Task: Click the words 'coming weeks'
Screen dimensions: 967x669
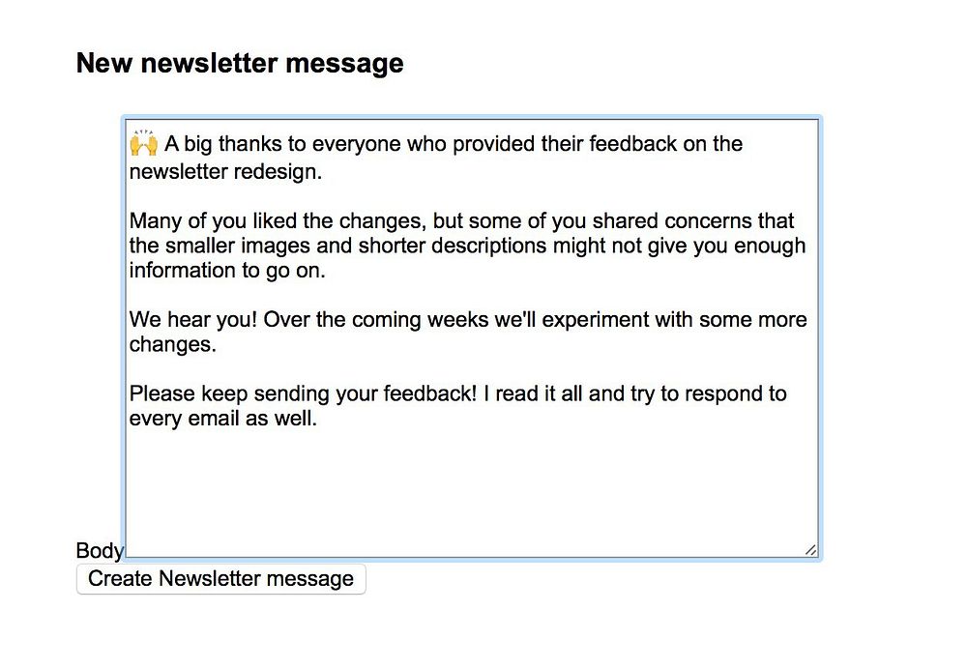Action: click(416, 319)
